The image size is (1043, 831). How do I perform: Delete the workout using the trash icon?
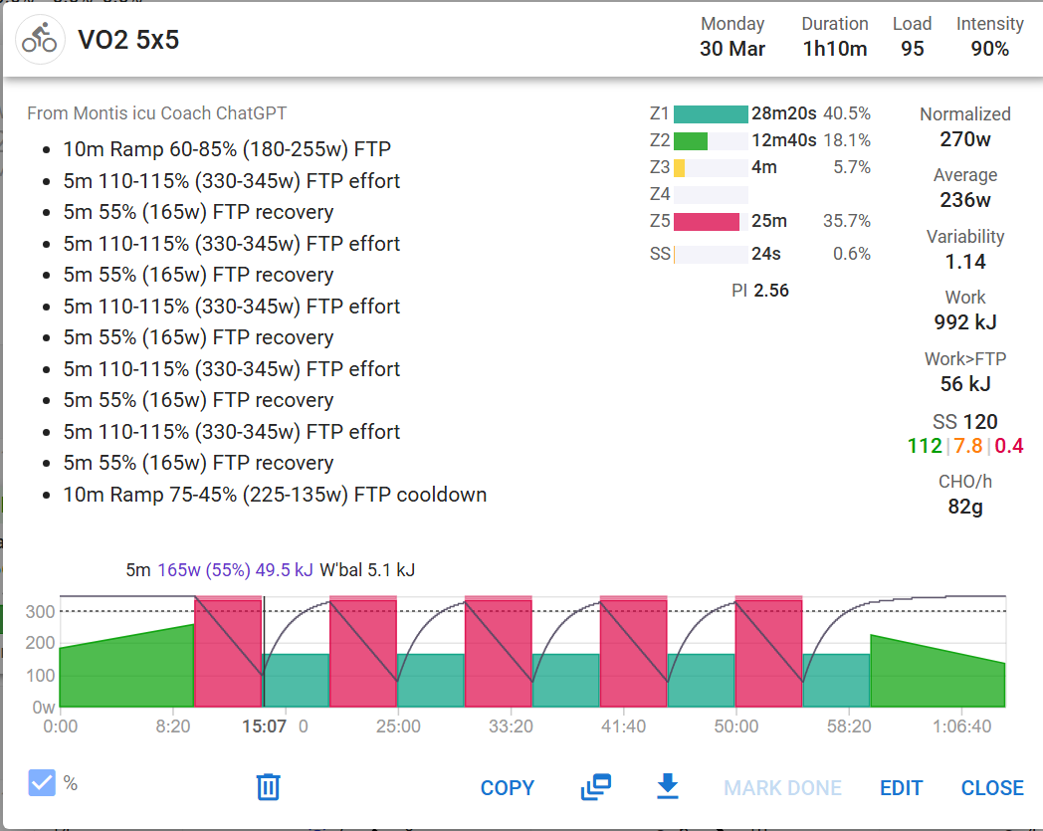pyautogui.click(x=268, y=787)
